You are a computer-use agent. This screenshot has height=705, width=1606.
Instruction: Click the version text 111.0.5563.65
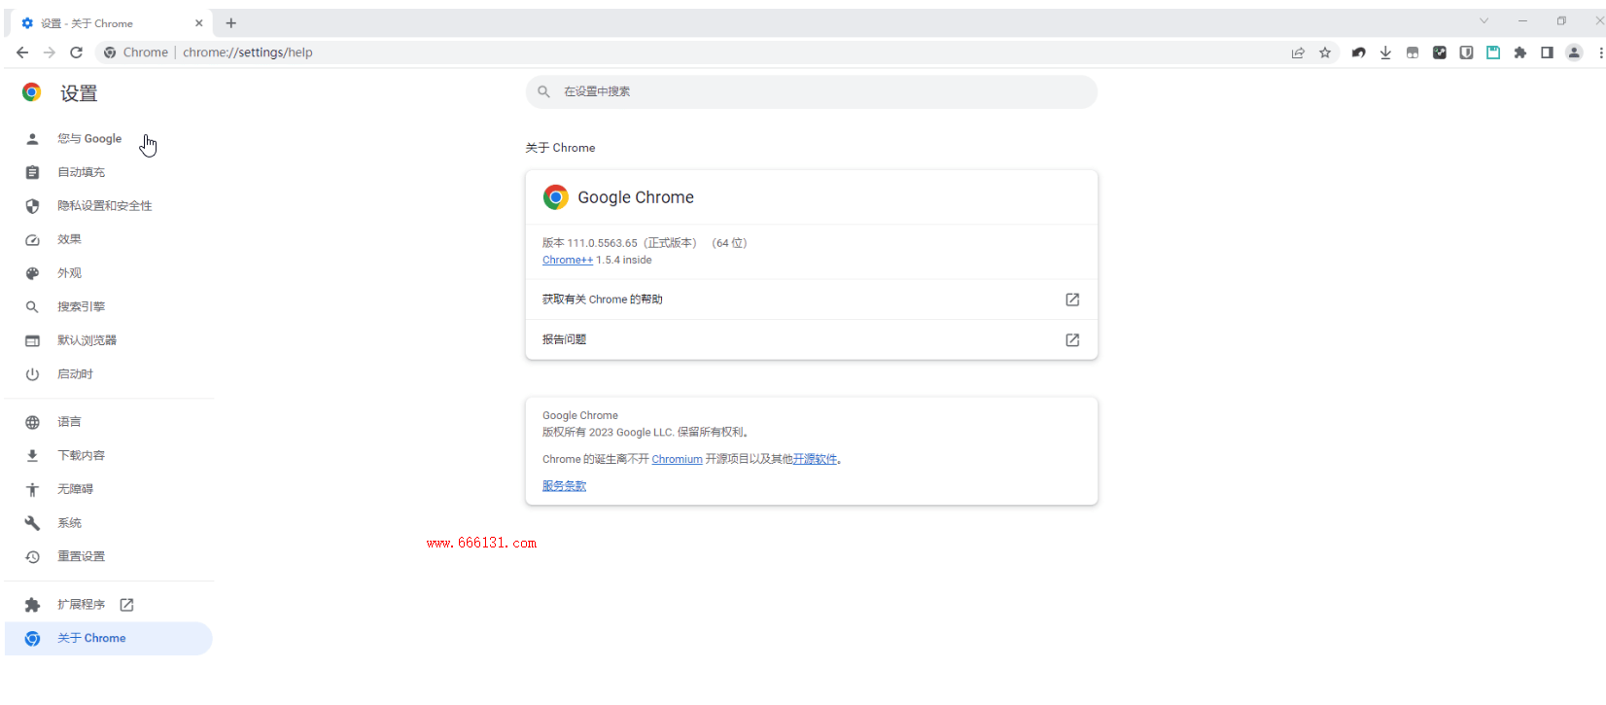click(x=603, y=243)
